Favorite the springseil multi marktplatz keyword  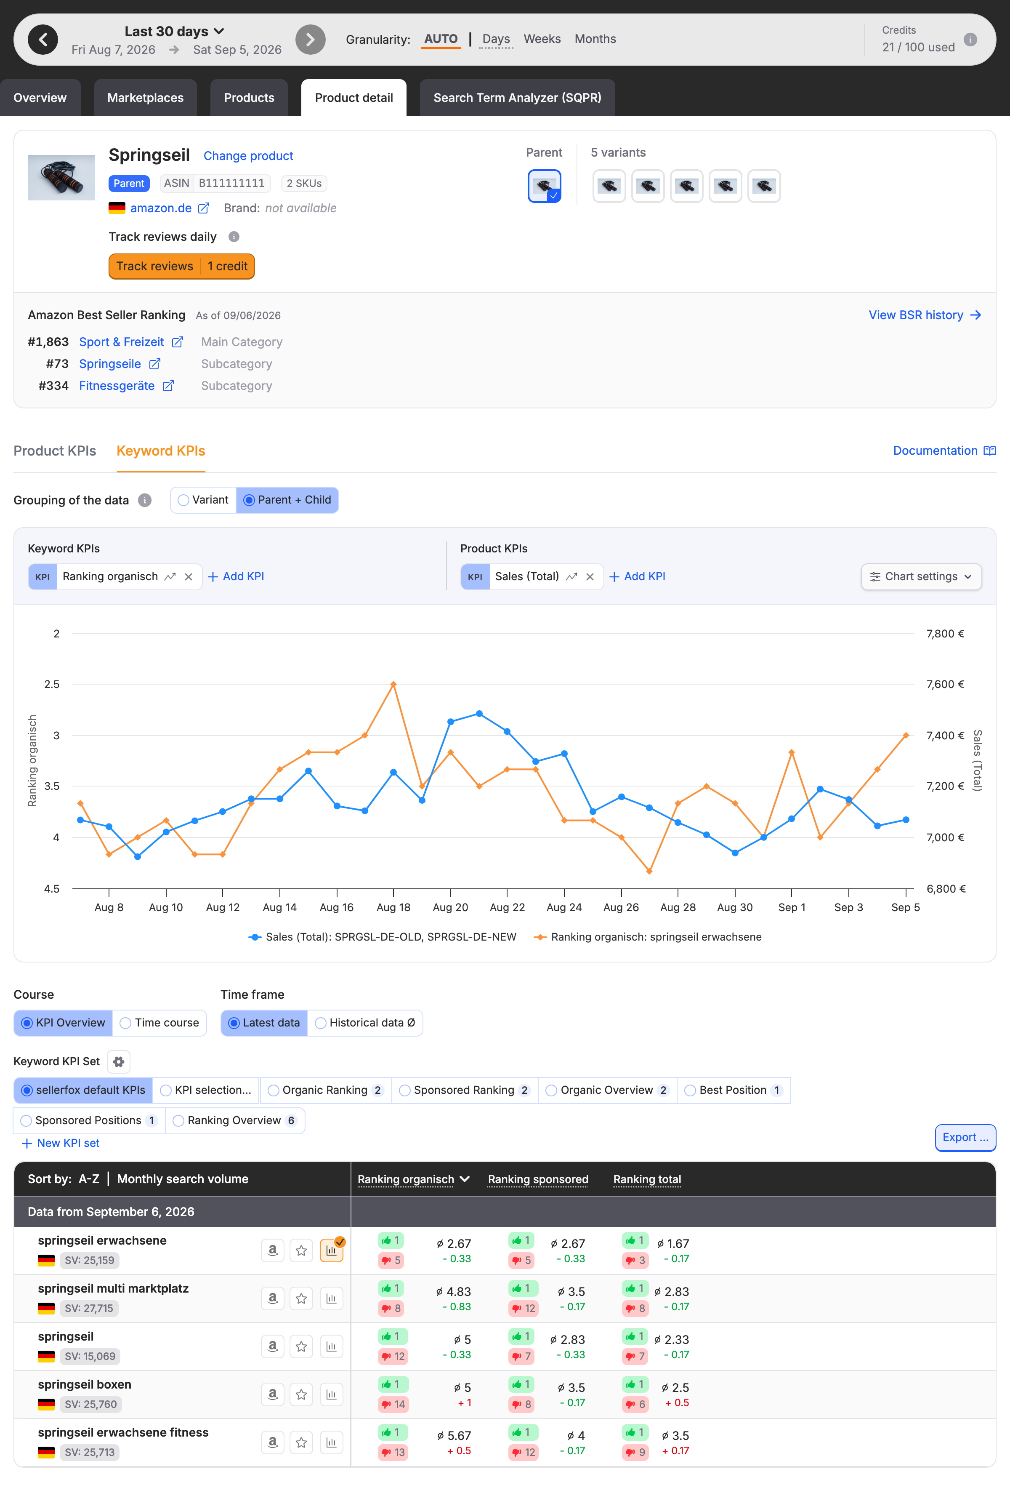pos(301,1298)
